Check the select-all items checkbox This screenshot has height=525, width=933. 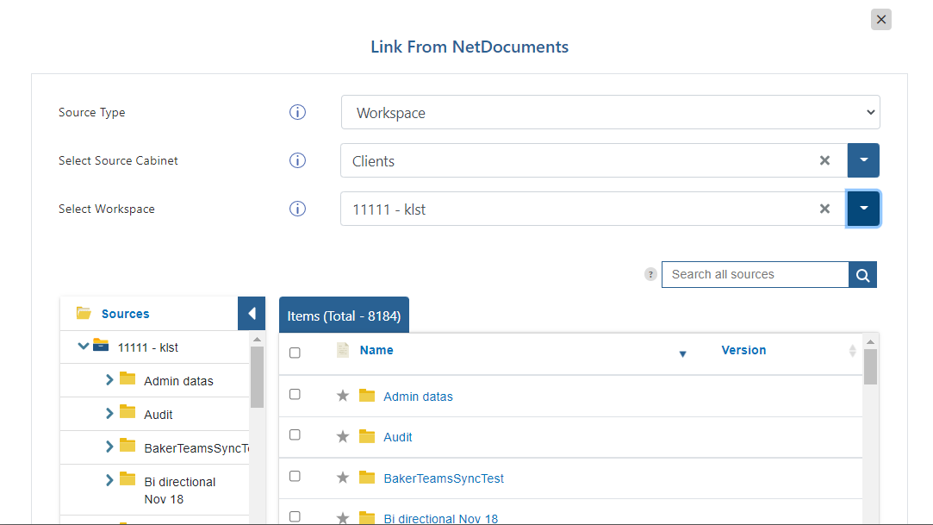pyautogui.click(x=295, y=353)
